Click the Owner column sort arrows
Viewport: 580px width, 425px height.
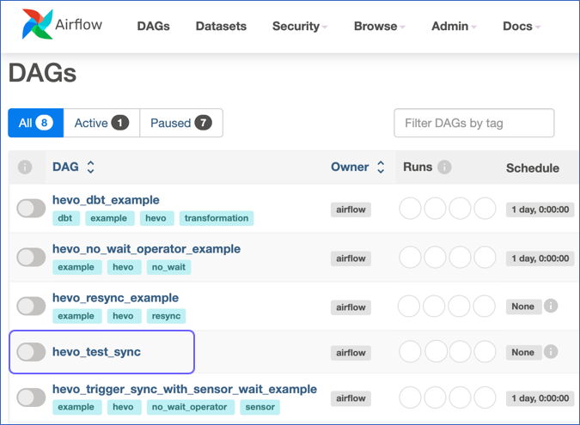[x=381, y=167]
